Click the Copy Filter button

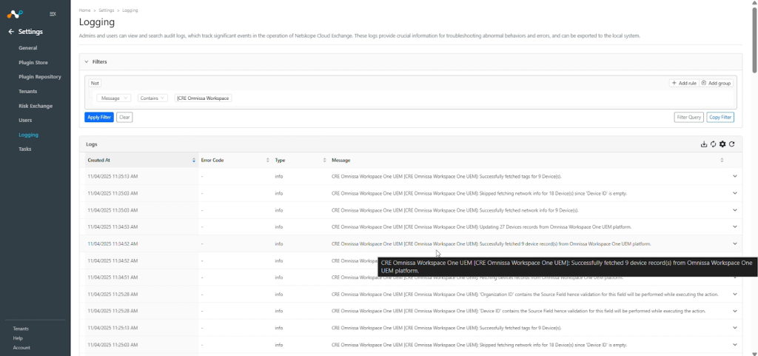[720, 117]
